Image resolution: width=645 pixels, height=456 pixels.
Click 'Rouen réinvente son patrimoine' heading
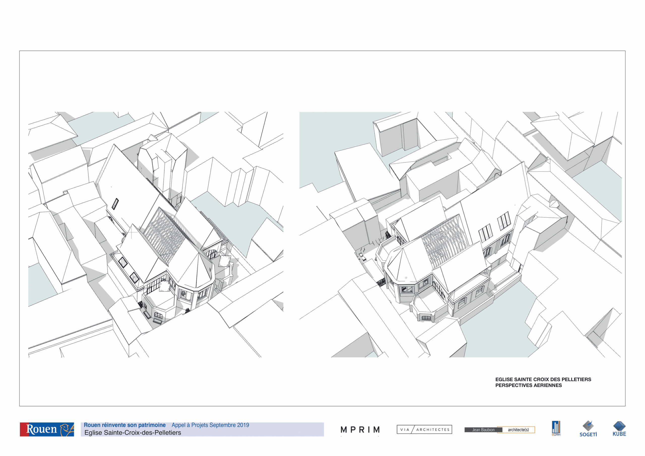(125, 425)
